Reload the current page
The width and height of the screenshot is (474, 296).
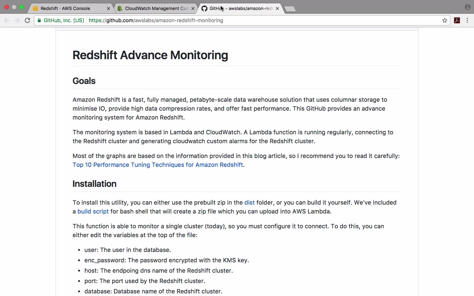(x=27, y=20)
